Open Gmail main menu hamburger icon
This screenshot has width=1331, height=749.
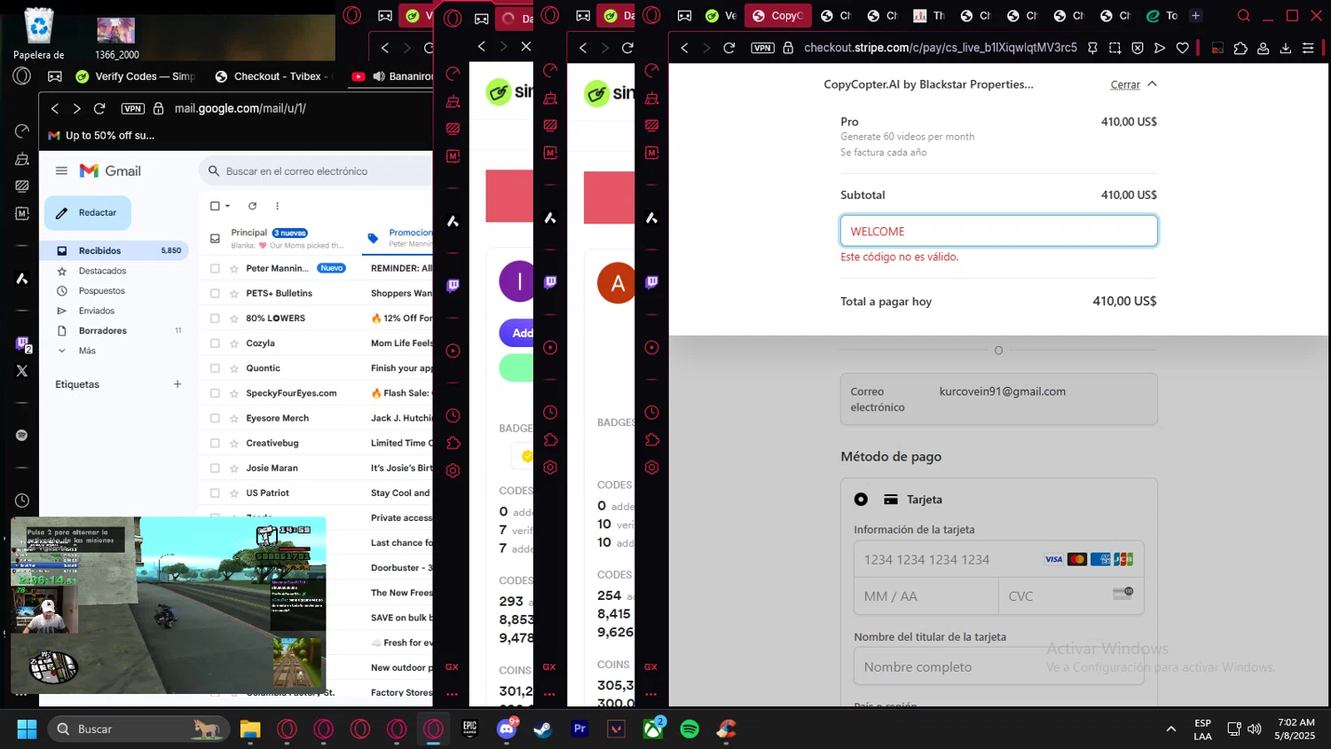pyautogui.click(x=61, y=171)
